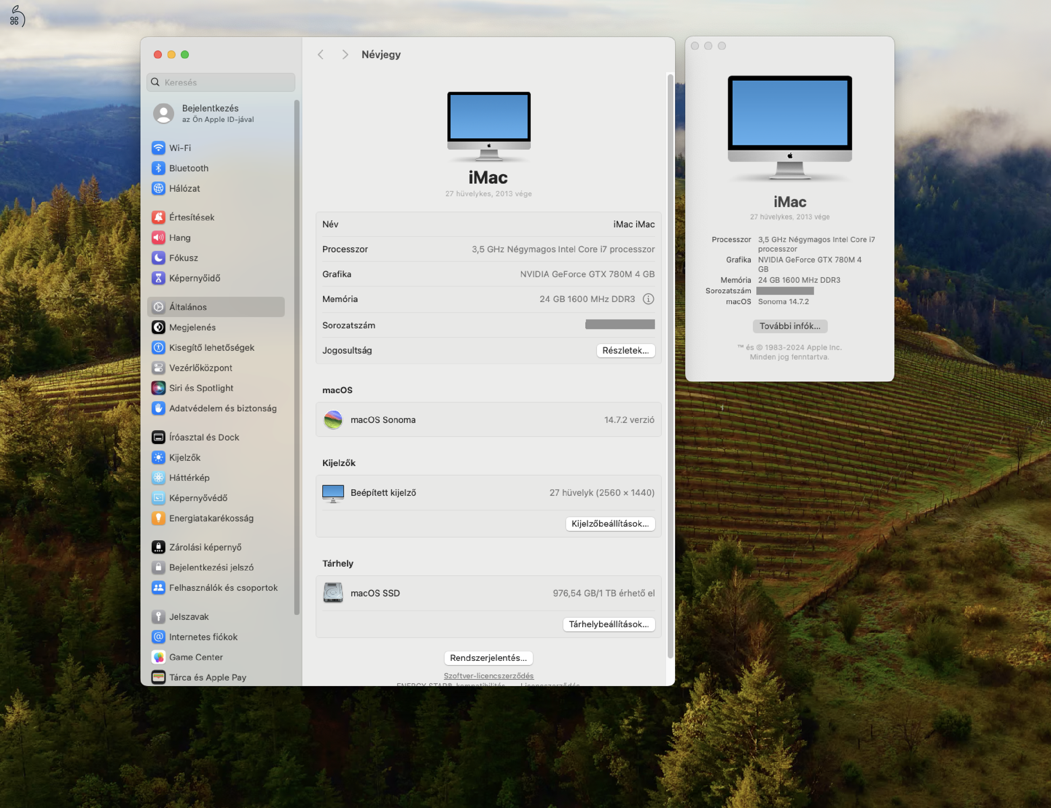Viewport: 1051px width, 808px height.
Task: Open Kisegítő lehetőségek accessibility settings
Action: 216,347
